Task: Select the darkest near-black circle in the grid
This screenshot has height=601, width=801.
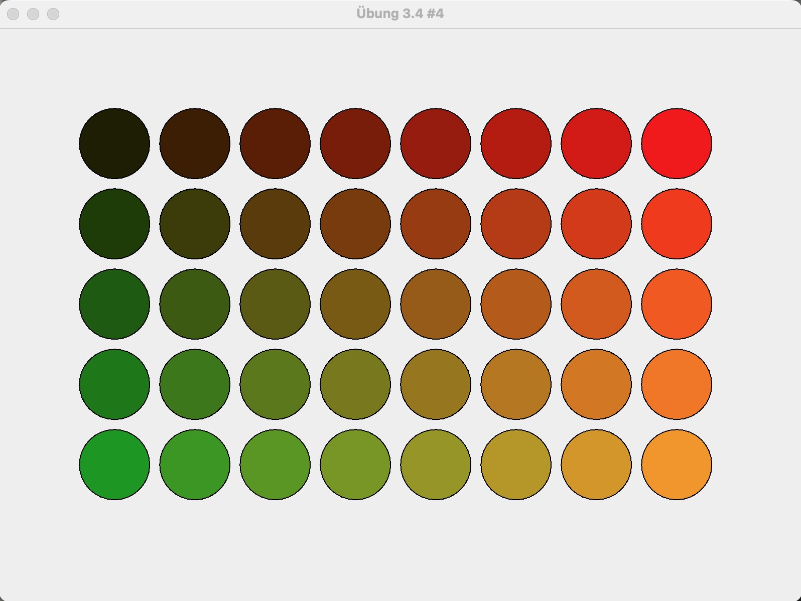Action: tap(114, 143)
